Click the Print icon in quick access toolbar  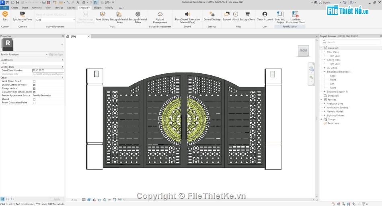pos(44,2)
